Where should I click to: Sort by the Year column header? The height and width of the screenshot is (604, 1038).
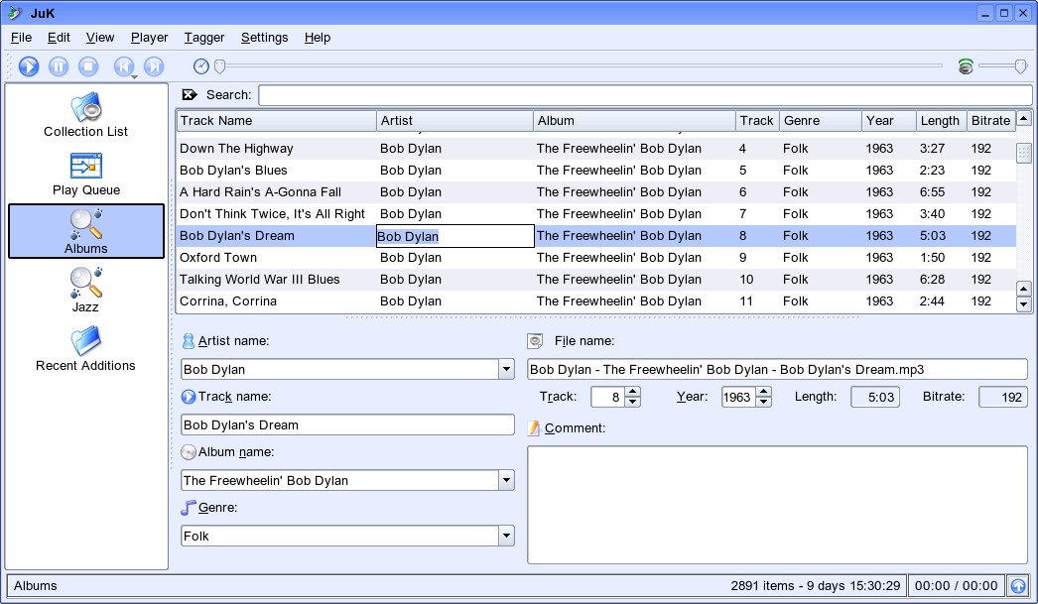[889, 120]
